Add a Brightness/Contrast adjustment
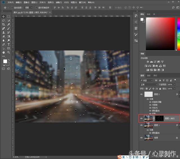Image resolution: width=180 pixels, height=159 pixels. (147, 62)
